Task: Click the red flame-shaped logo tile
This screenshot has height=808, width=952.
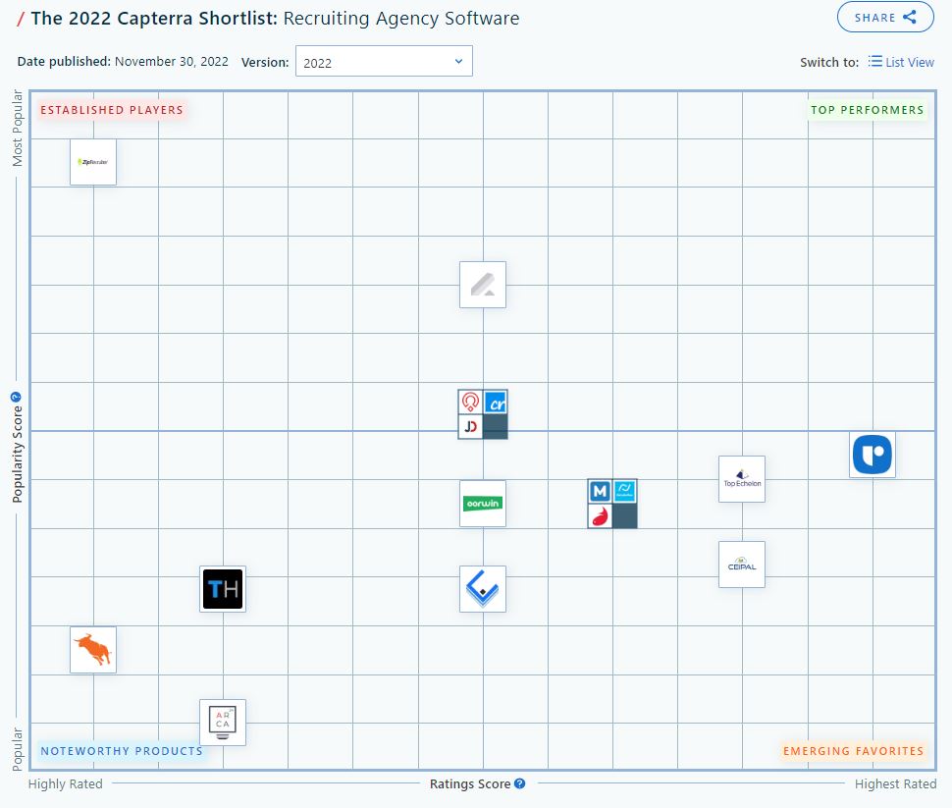Action: (x=600, y=515)
